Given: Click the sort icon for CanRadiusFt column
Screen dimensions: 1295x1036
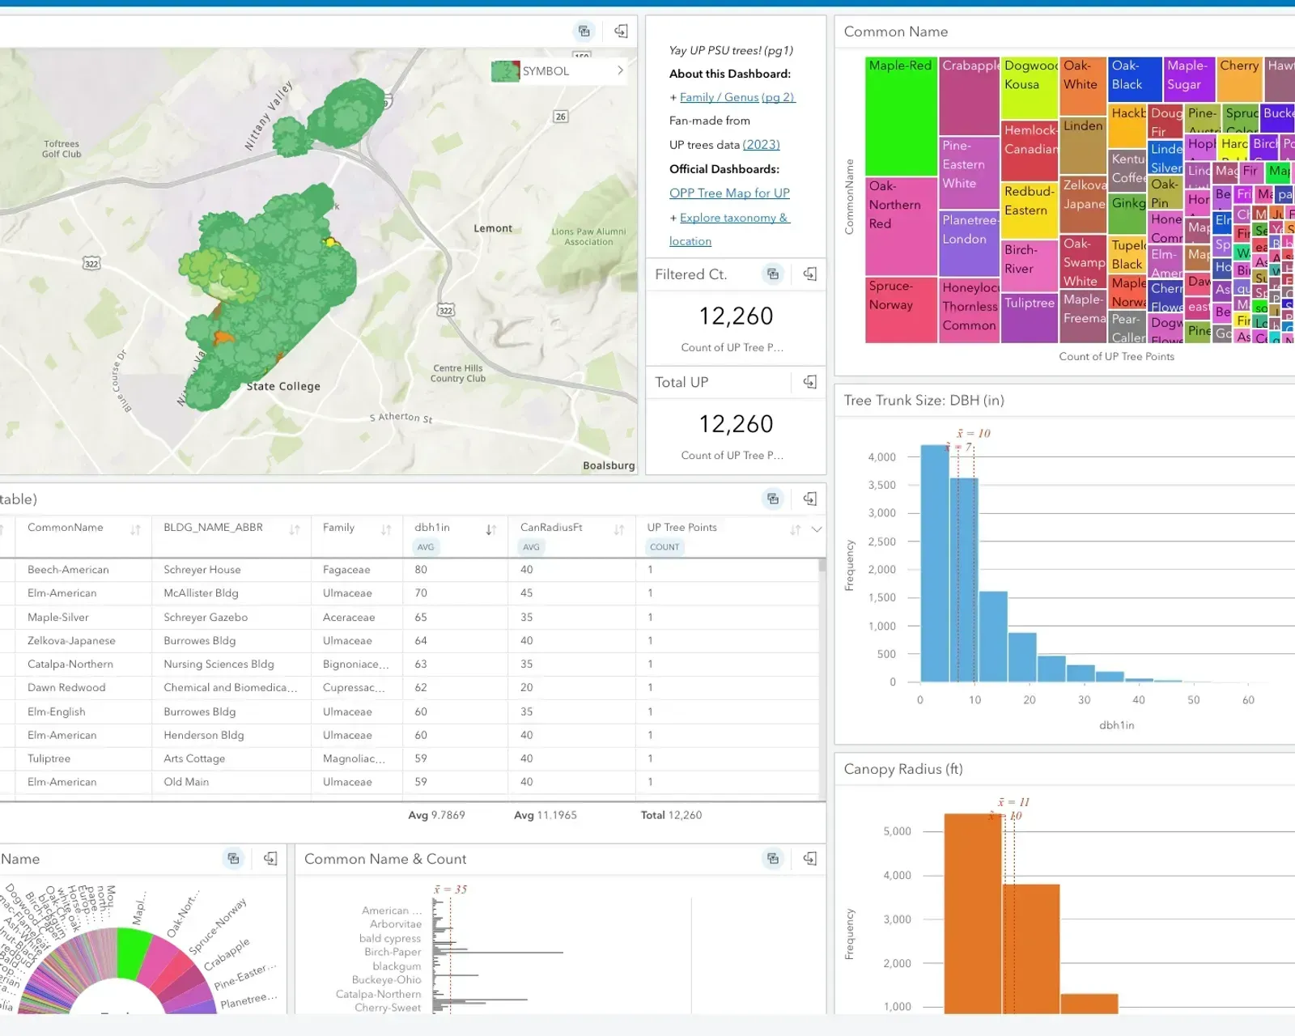Looking at the screenshot, I should [x=618, y=529].
